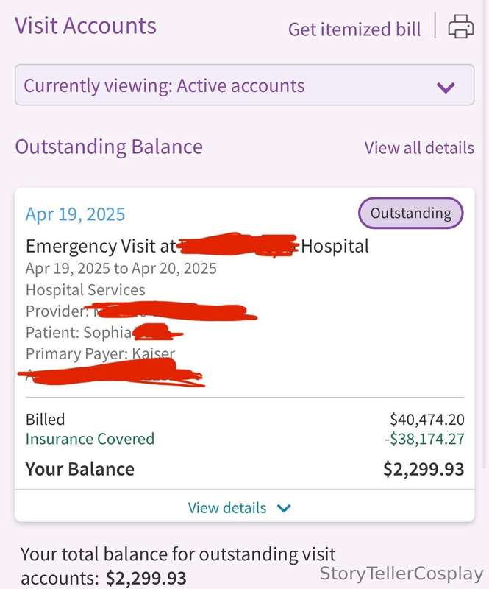Select the Primary Payer Kaiser line
Viewport: 489px width, 589px height.
100,353
